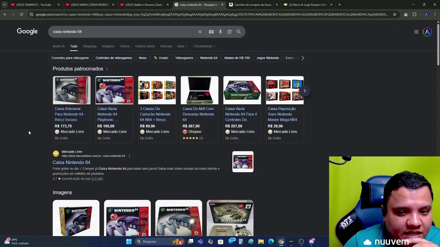
Task: Apply the Controles de videogames filter
Action: [114, 58]
